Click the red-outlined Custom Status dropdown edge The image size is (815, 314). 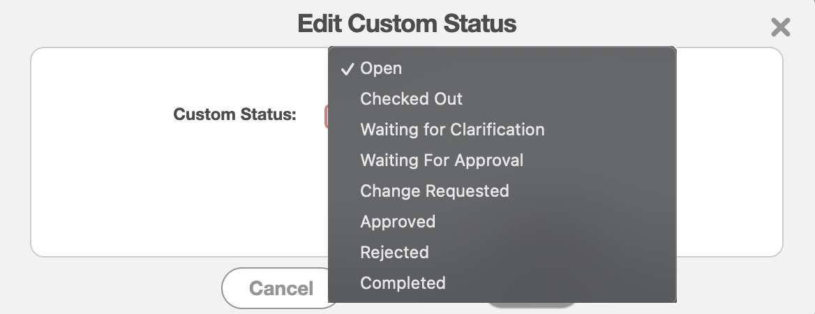click(x=326, y=117)
